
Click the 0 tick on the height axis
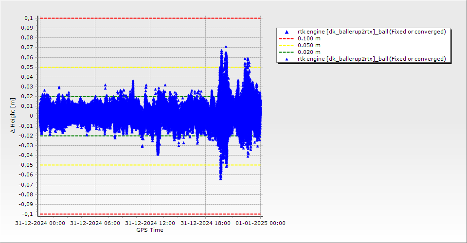click(31, 116)
